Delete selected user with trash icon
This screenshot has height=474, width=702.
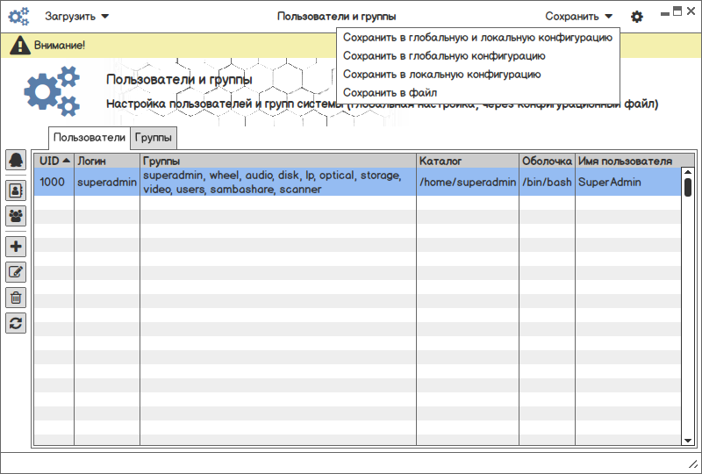pyautogui.click(x=16, y=298)
